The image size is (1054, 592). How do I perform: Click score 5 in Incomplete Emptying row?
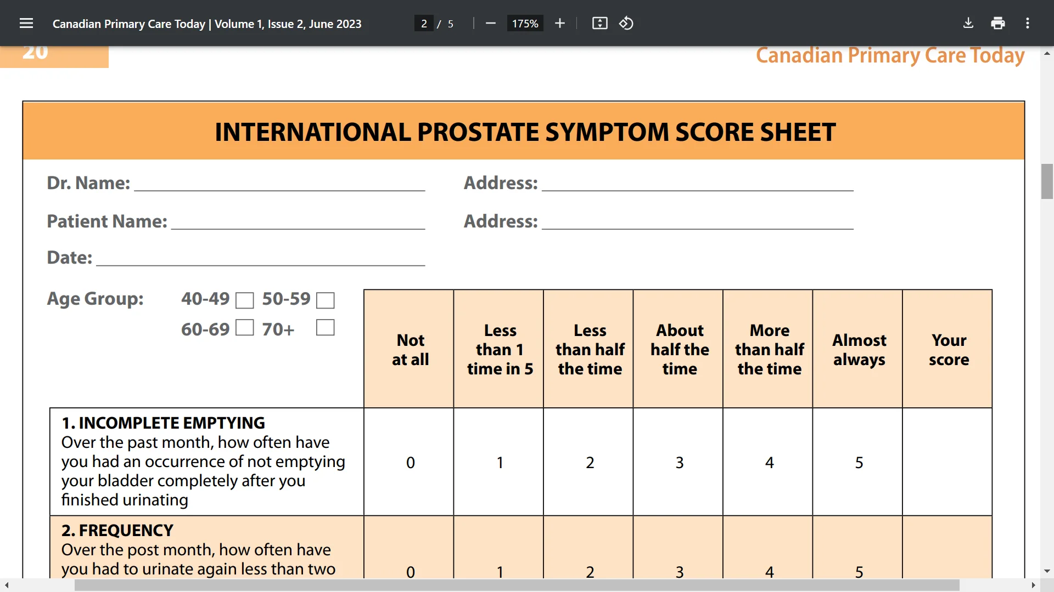click(859, 463)
